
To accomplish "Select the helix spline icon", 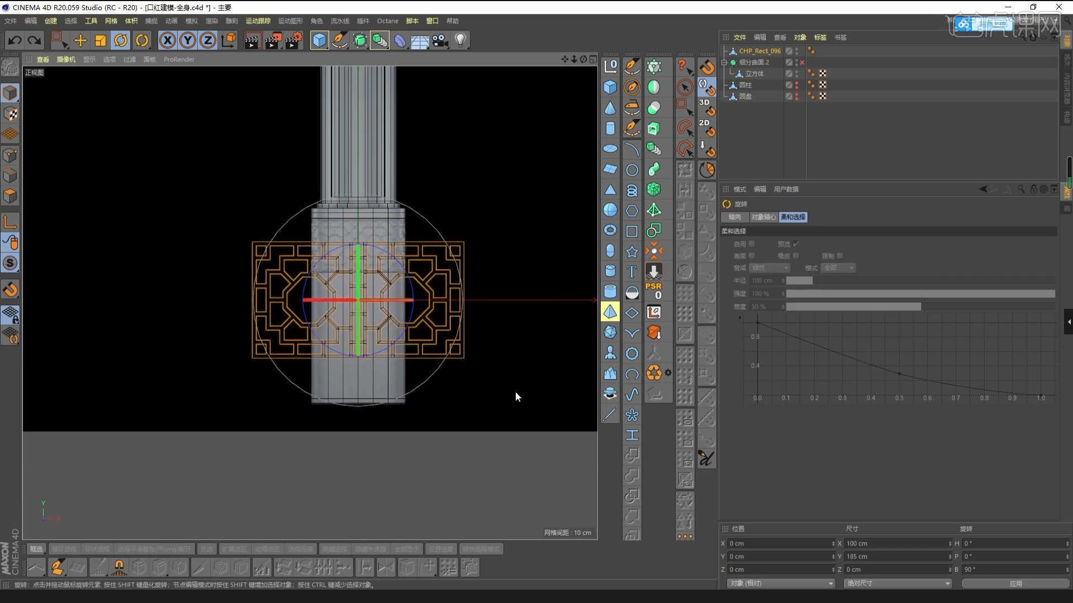I will point(632,190).
